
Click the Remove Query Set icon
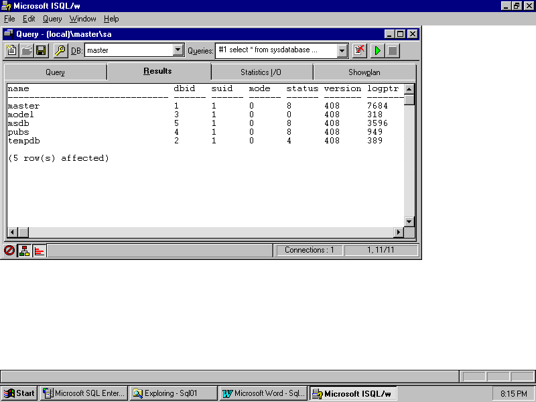pyautogui.click(x=360, y=50)
